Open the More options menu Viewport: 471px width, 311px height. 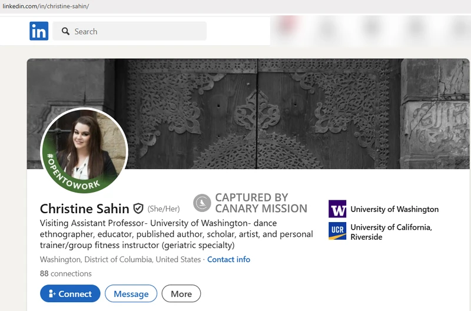point(181,293)
